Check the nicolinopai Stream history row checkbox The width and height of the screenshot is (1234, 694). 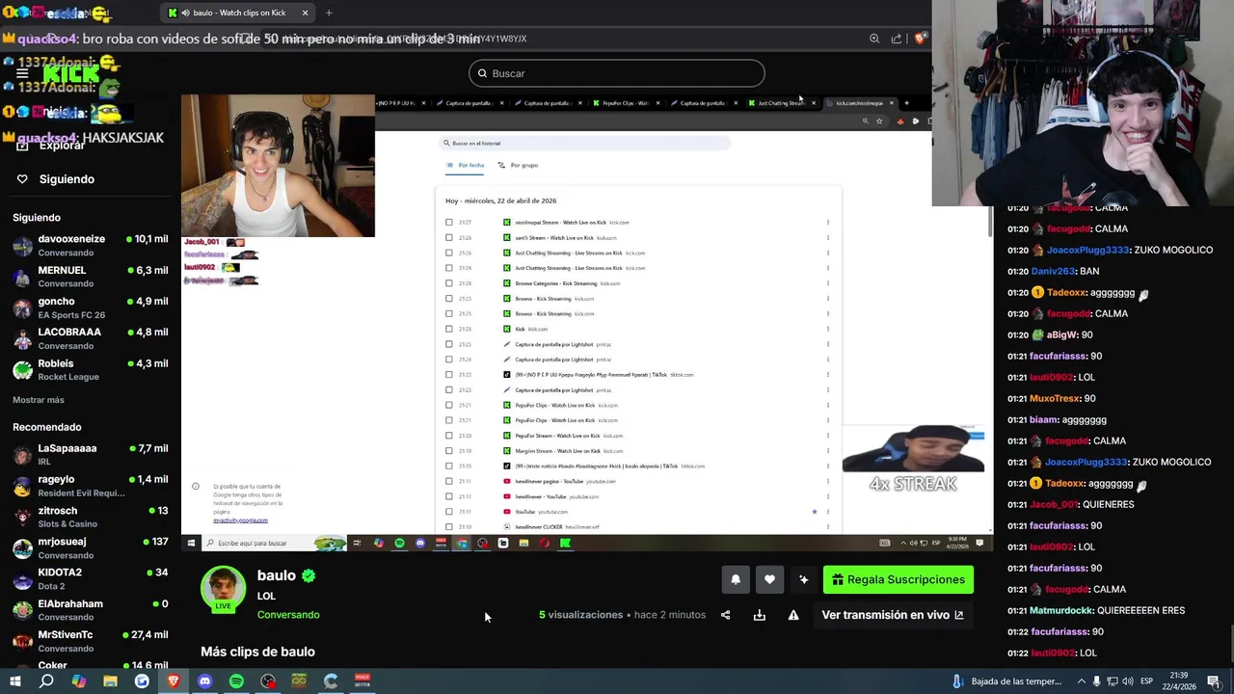449,223
